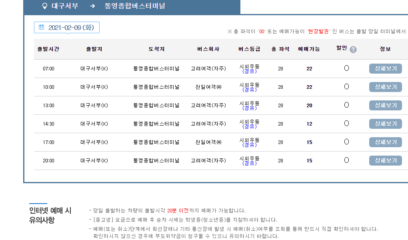Click 시외우등 (경유) in the 07:00 row
The image size is (408, 240).
click(x=249, y=69)
